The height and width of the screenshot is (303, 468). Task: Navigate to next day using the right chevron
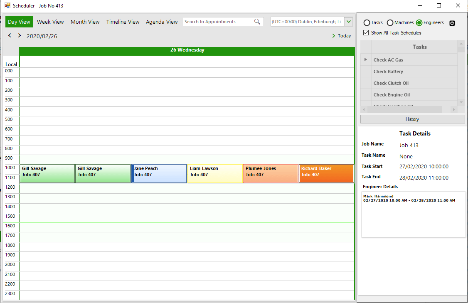pyautogui.click(x=19, y=36)
